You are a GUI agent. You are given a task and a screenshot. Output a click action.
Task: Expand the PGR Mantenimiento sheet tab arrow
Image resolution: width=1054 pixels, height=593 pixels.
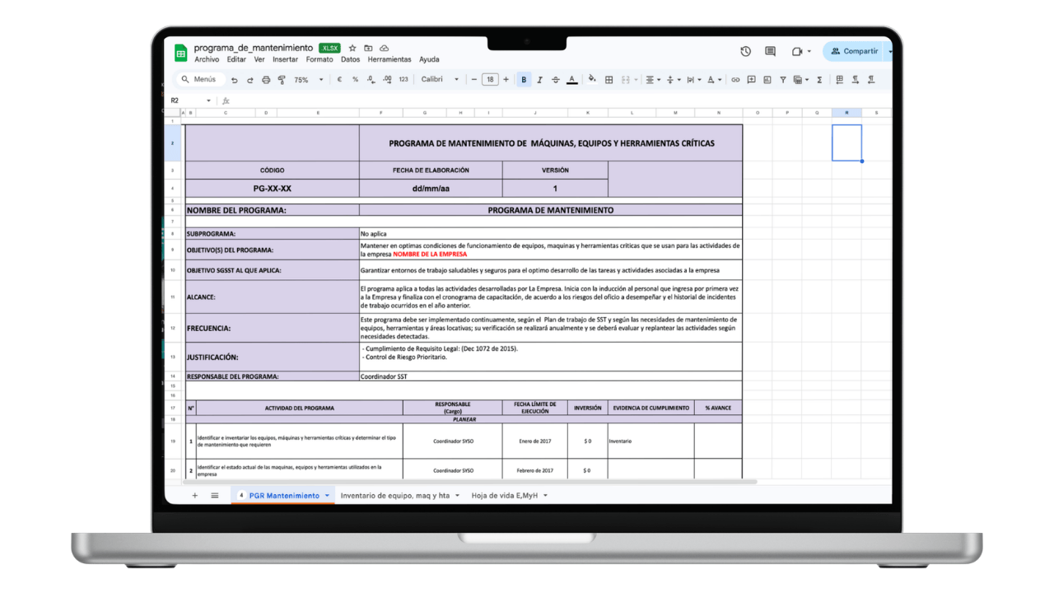coord(327,496)
